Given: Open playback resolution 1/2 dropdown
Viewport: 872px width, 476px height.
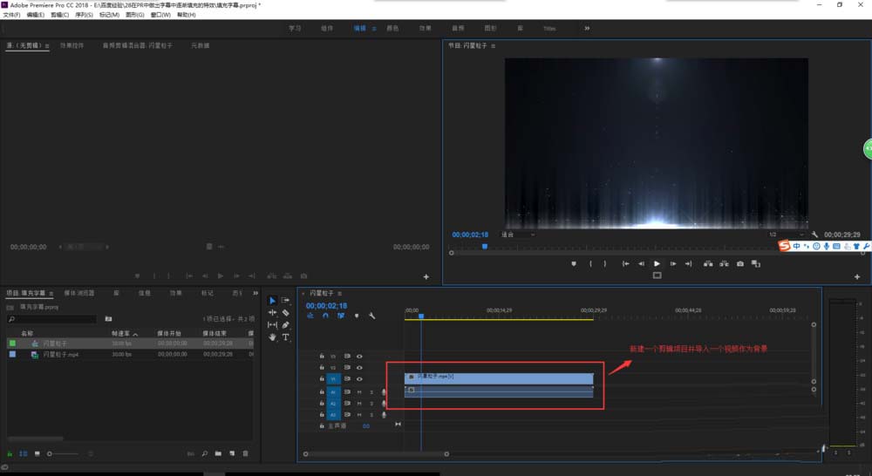Looking at the screenshot, I should coord(785,235).
